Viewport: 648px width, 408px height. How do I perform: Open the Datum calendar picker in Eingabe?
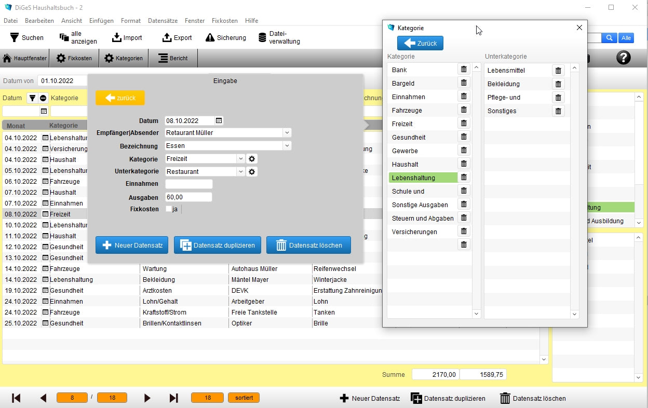[x=219, y=121]
